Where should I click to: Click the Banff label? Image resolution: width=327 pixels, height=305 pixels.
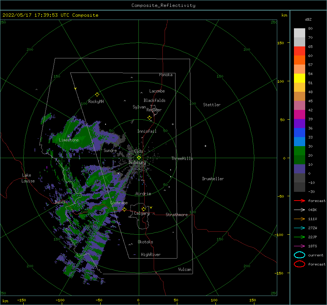pos(60,202)
